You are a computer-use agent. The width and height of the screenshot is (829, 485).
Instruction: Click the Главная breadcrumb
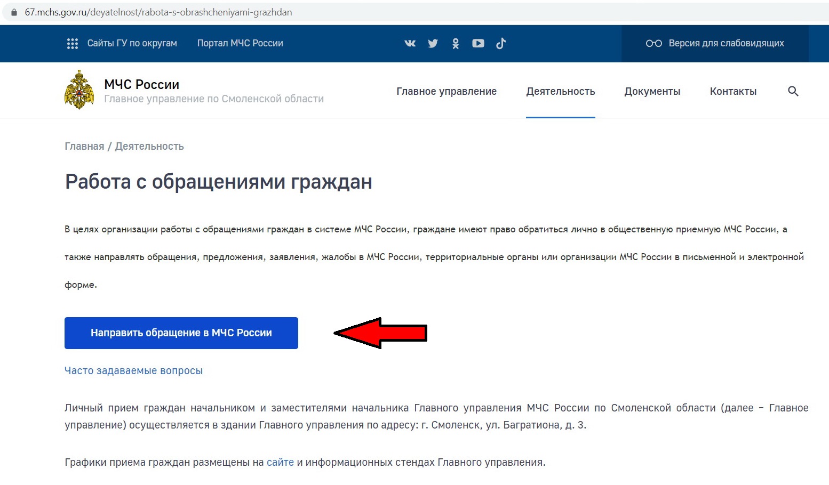pos(84,146)
